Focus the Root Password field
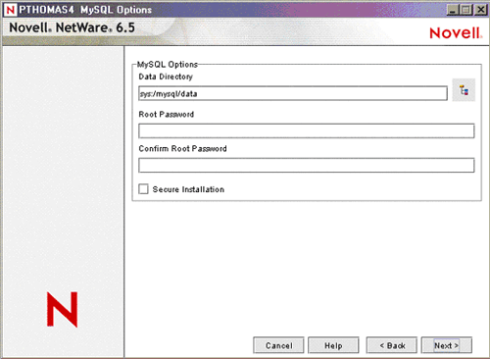 coord(307,130)
